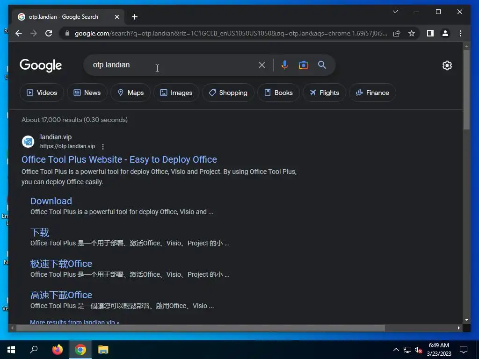Focus the Google search input field
This screenshot has width=479, height=359.
171,65
